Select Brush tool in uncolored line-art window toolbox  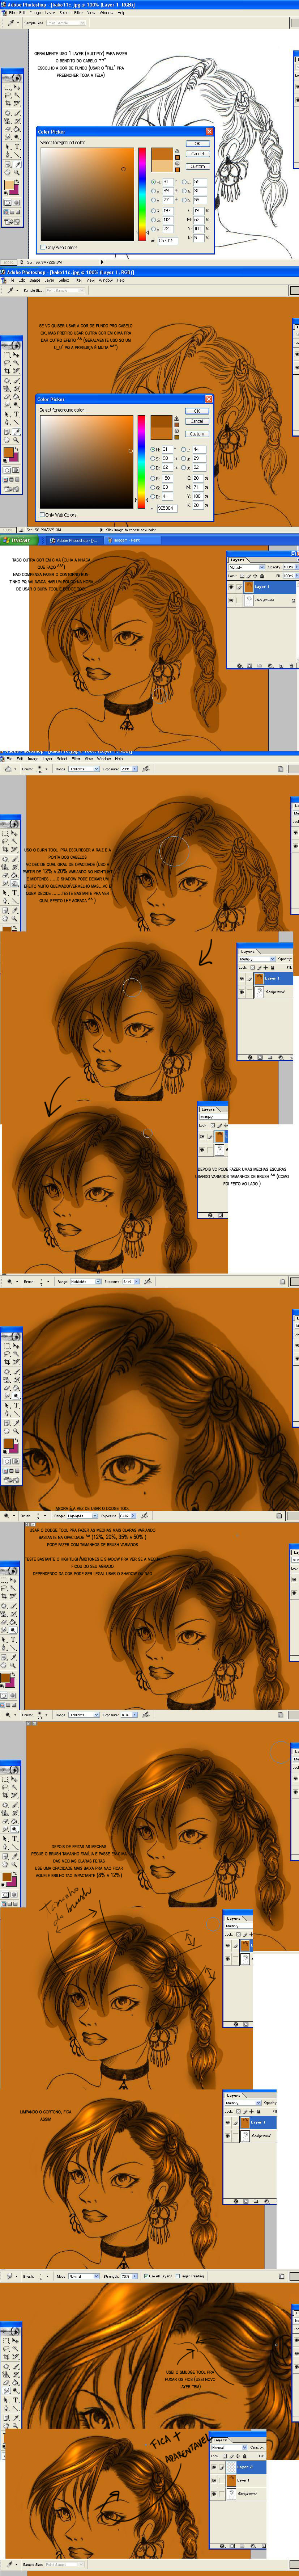pyautogui.click(x=17, y=113)
